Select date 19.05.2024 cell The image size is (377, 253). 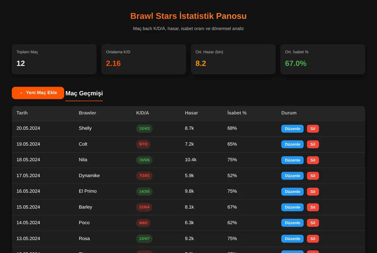click(28, 144)
